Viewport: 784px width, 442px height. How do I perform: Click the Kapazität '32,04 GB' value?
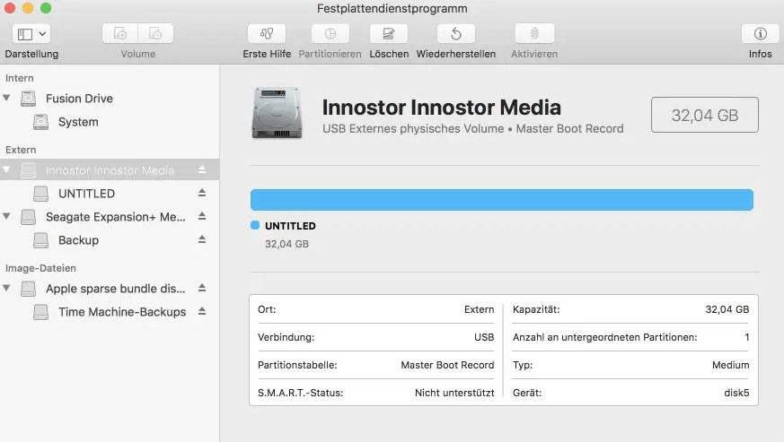(727, 309)
